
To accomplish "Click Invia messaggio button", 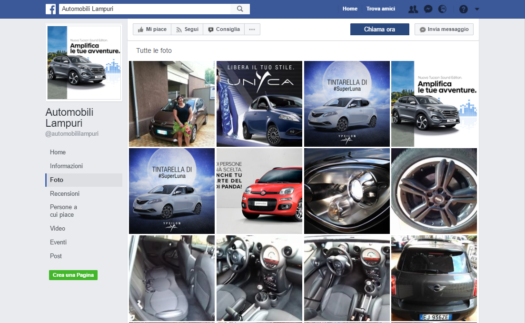I will (x=444, y=29).
